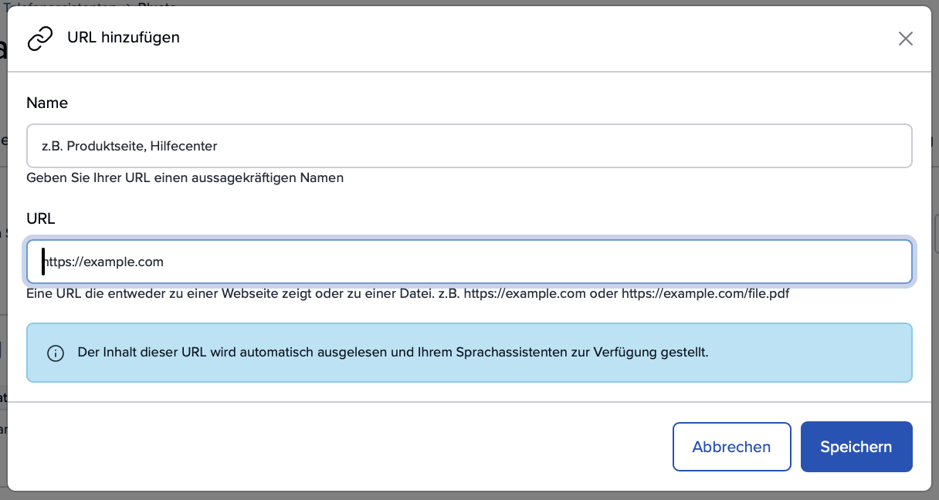Click the "https://example.com" placeholder in URL field
939x500 pixels.
(103, 262)
